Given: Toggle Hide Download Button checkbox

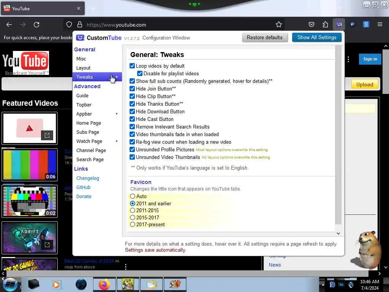Looking at the screenshot, I should [x=132, y=111].
